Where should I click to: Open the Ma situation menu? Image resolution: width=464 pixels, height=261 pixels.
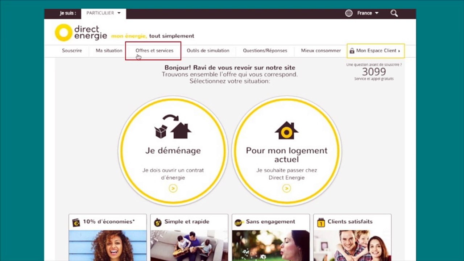(x=109, y=51)
